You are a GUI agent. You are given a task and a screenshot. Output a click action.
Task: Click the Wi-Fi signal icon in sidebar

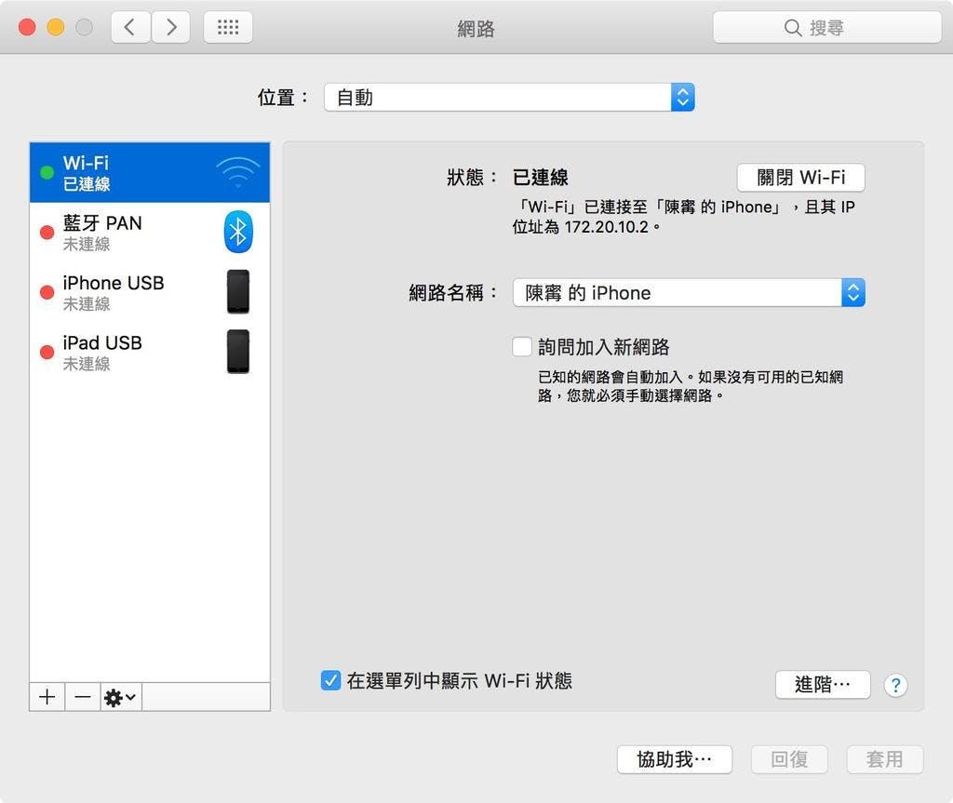click(238, 172)
